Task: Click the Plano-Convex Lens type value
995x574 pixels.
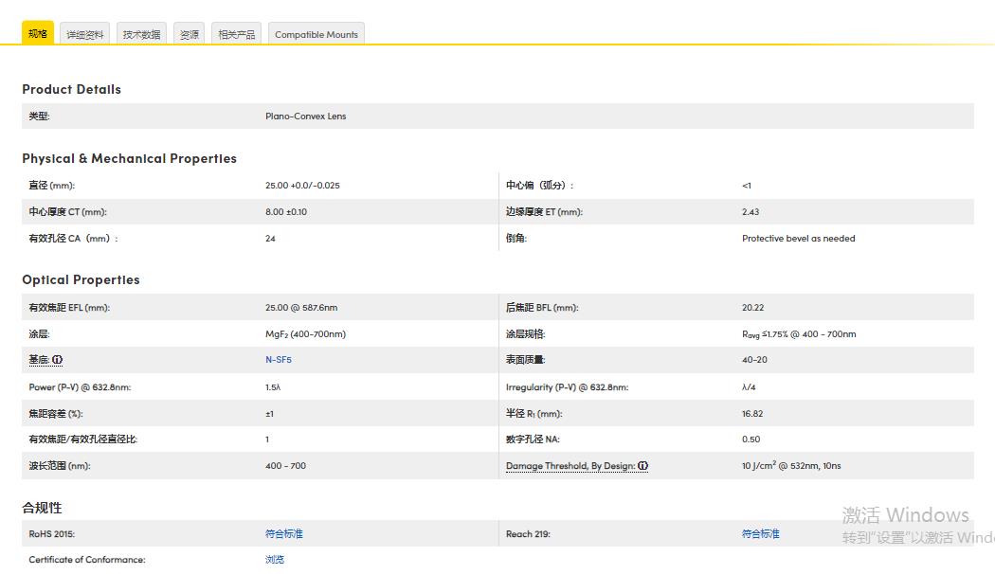Action: [x=306, y=117]
